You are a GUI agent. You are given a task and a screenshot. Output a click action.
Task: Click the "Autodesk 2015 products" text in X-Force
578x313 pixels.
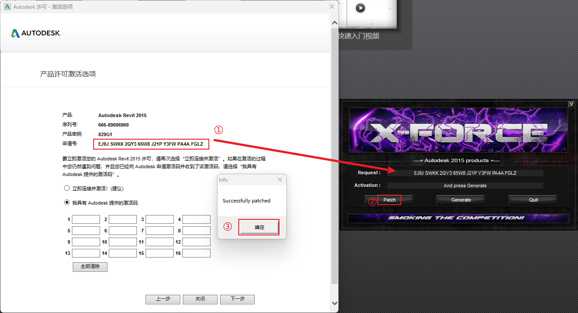click(457, 160)
